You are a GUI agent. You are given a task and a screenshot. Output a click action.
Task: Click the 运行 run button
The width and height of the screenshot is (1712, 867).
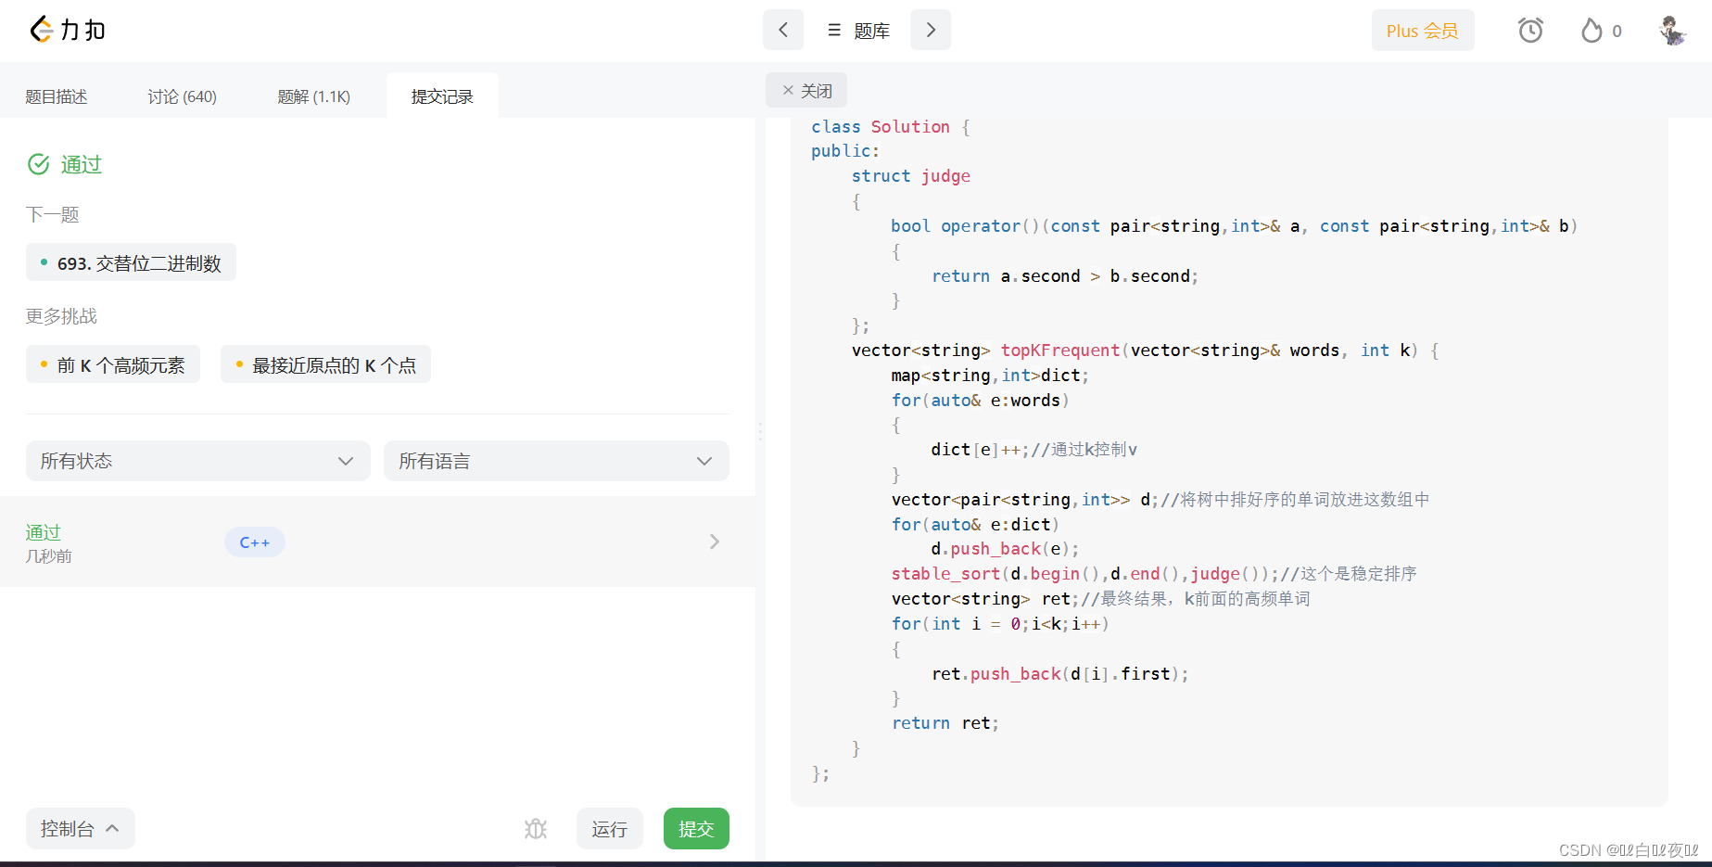pos(609,828)
